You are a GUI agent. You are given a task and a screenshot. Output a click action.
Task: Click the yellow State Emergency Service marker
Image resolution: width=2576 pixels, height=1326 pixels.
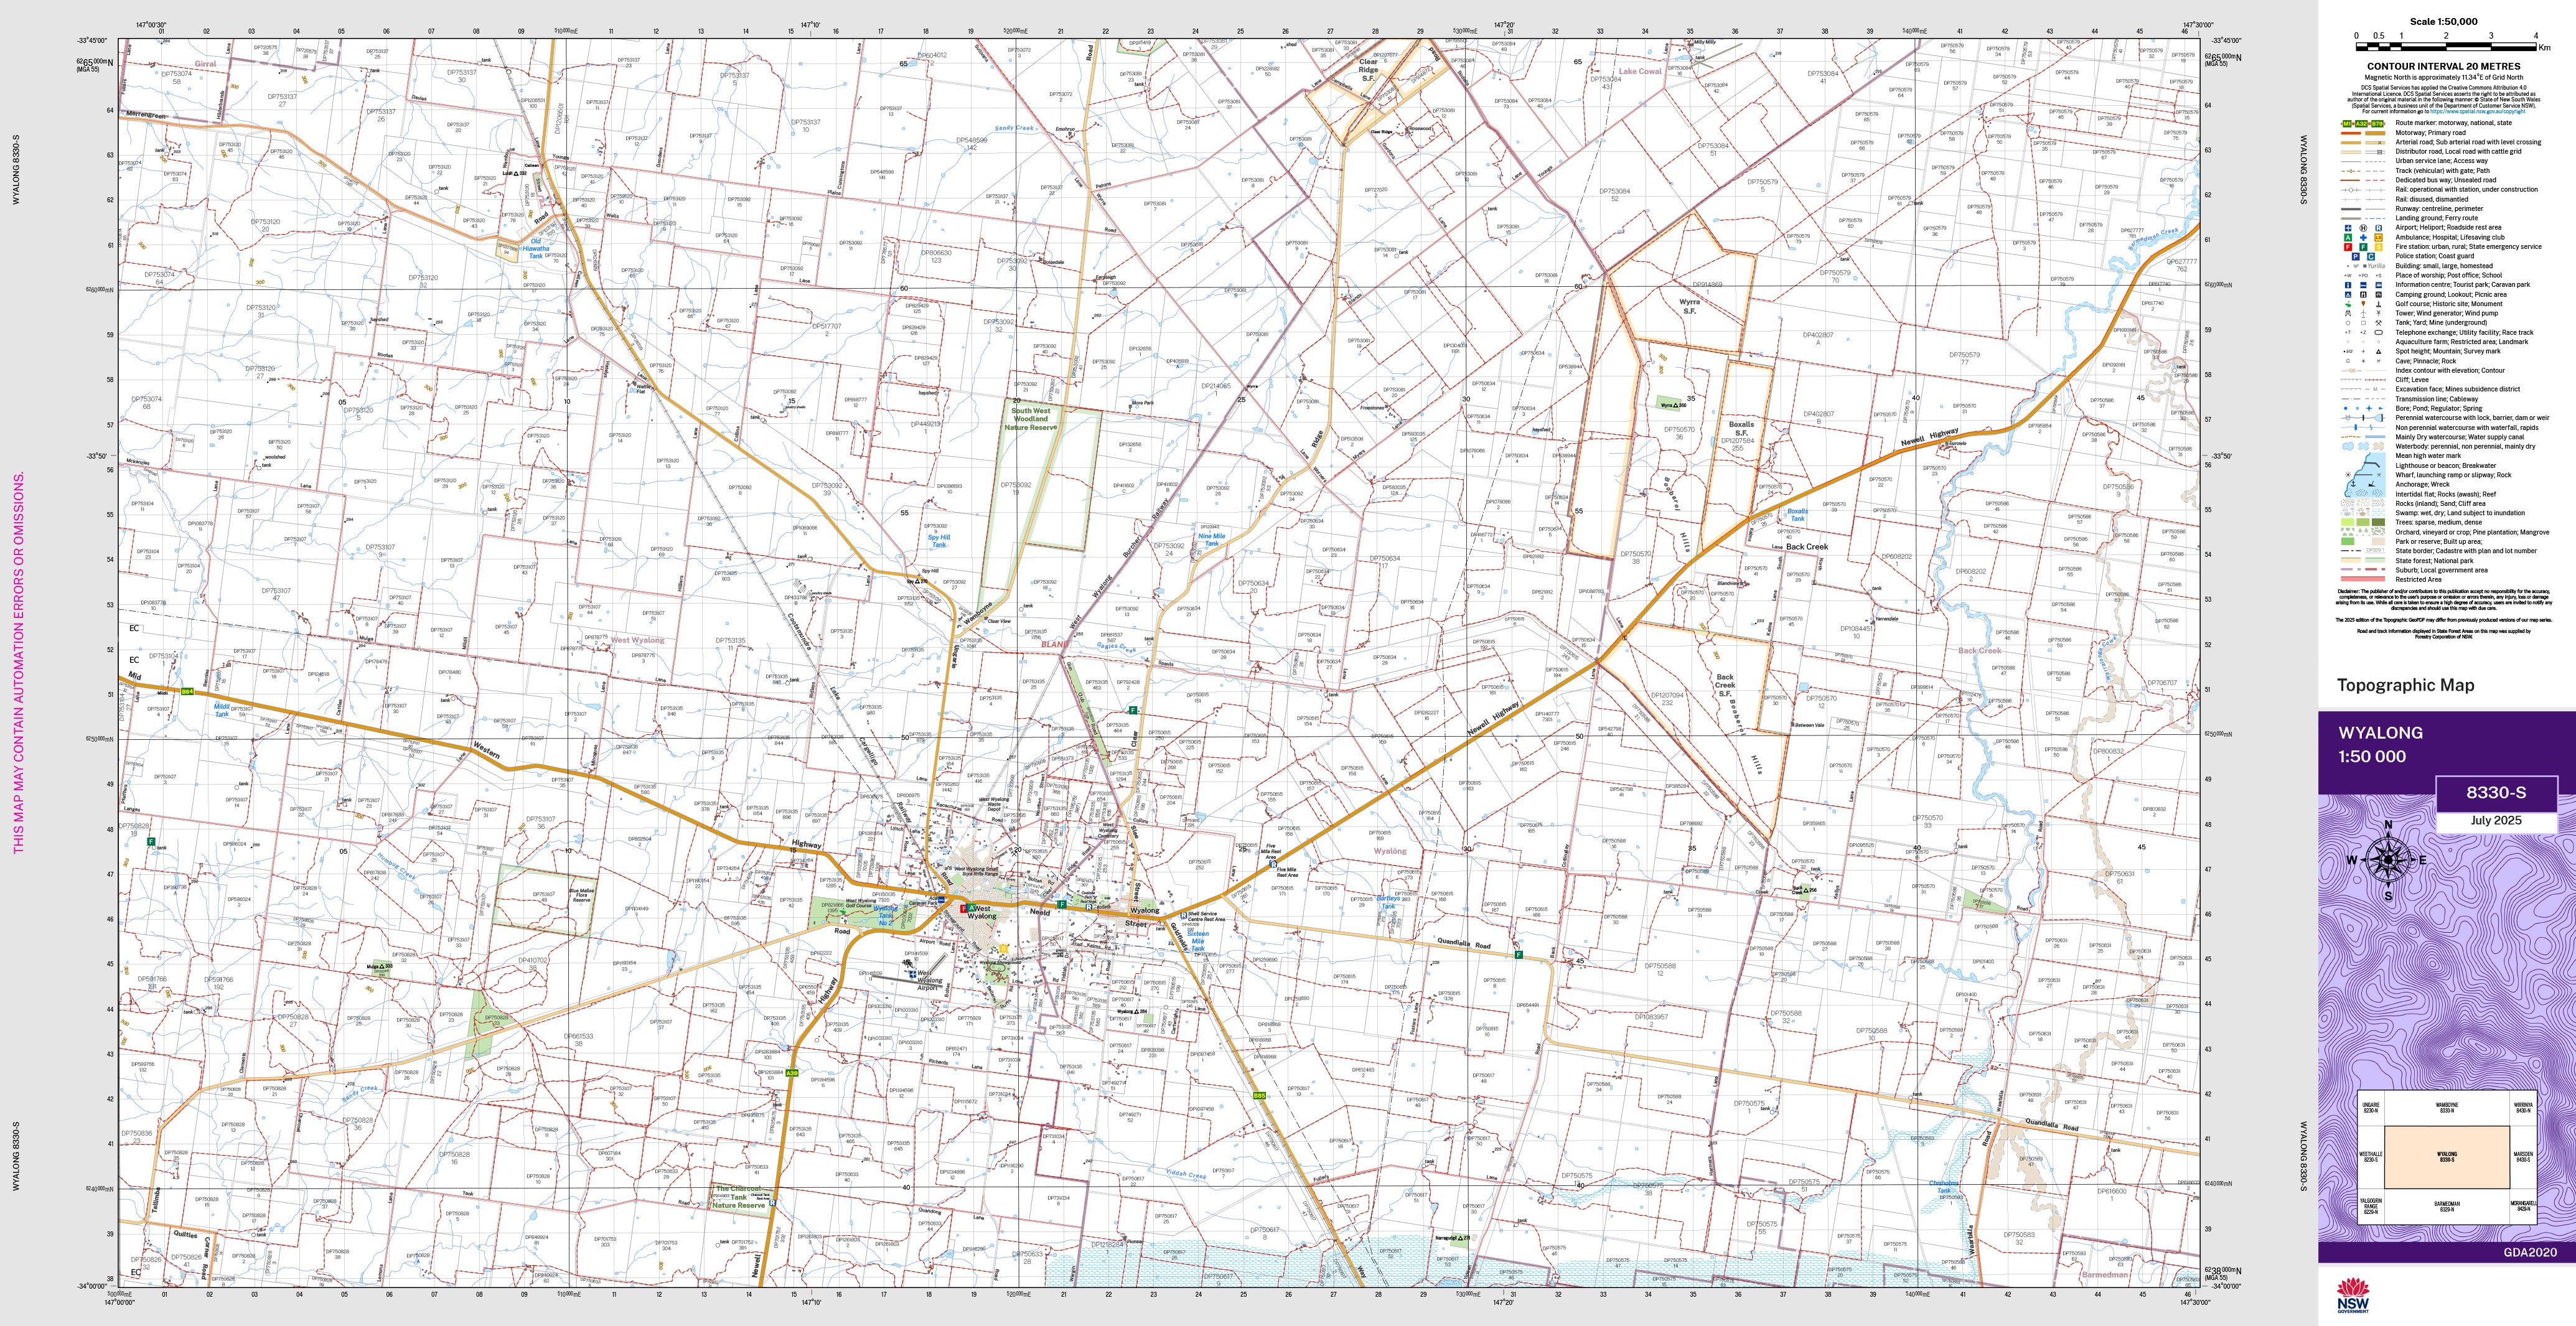(1003, 948)
